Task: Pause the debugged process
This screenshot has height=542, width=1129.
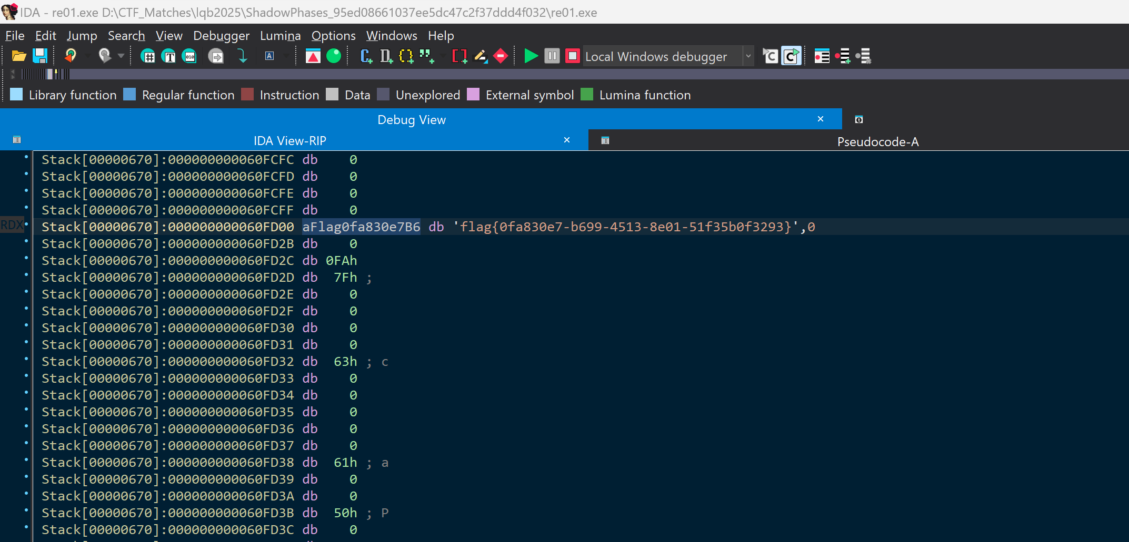Action: pyautogui.click(x=552, y=56)
